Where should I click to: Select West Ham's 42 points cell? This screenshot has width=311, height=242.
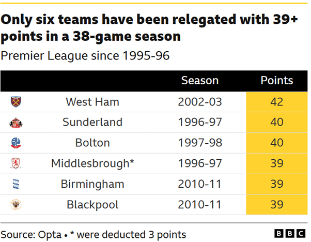click(x=276, y=102)
